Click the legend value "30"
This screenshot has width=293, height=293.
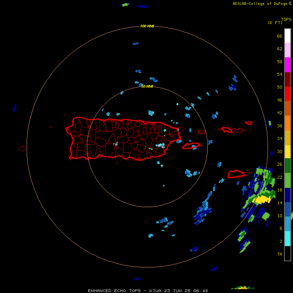(280, 151)
